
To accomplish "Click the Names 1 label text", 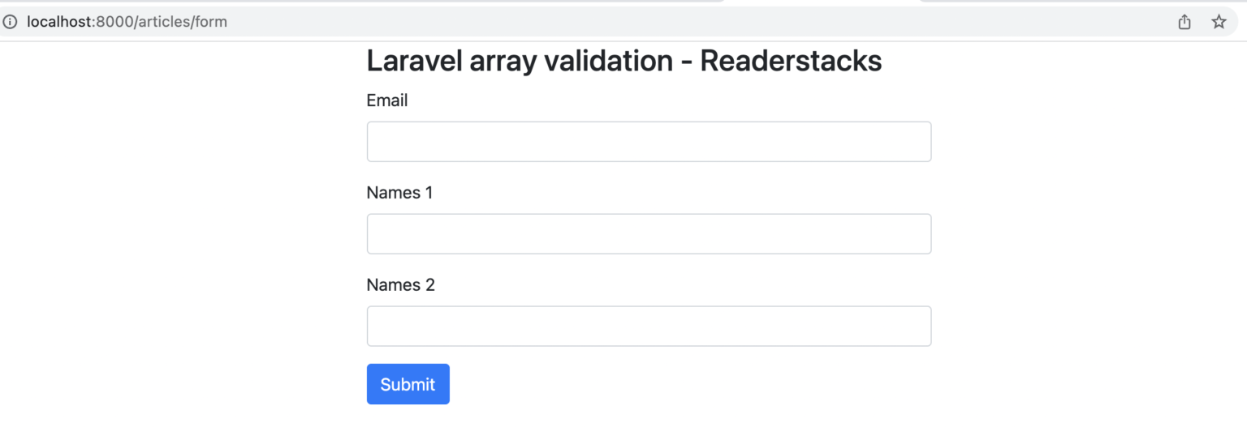I will point(400,193).
